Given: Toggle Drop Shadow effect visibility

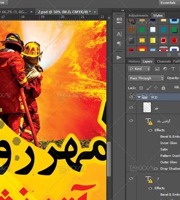Looking at the screenshot, I should click(x=156, y=169).
